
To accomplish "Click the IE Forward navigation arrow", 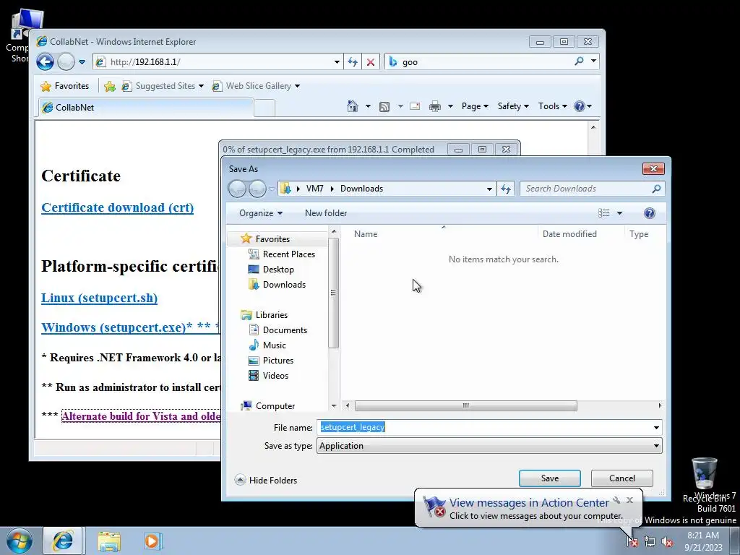I will coord(66,62).
